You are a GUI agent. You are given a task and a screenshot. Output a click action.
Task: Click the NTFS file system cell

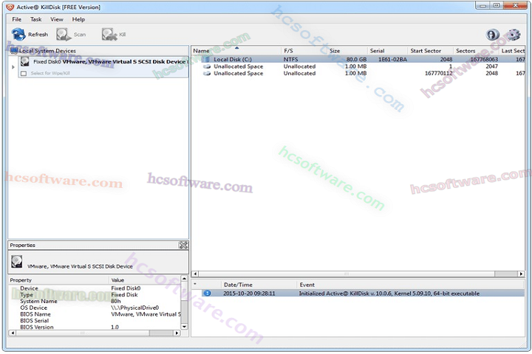point(291,59)
